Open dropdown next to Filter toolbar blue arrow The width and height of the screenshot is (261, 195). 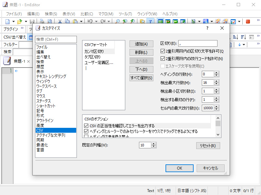pos(244,45)
